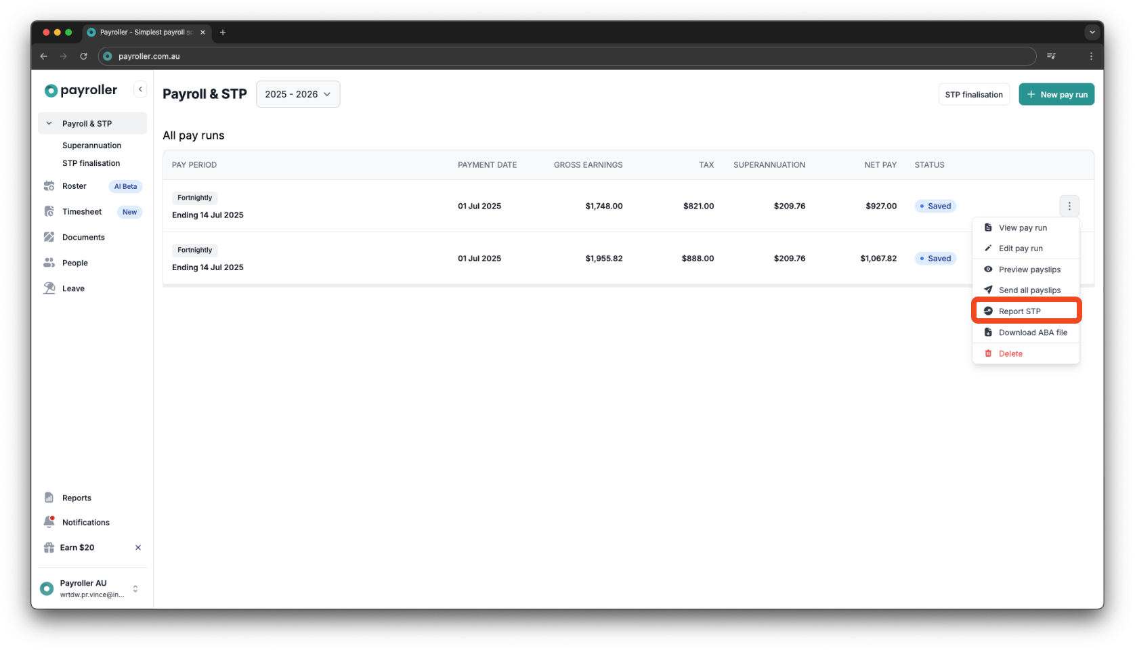This screenshot has width=1135, height=650.
Task: Click the STATUS column header
Action: (x=930, y=165)
